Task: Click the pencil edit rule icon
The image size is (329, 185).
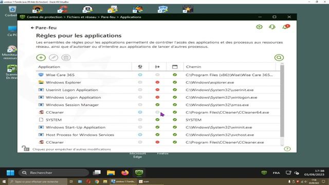Action: 53,58
